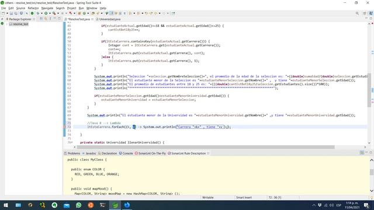Click the New Java Package toolbar icon

coord(79,13)
